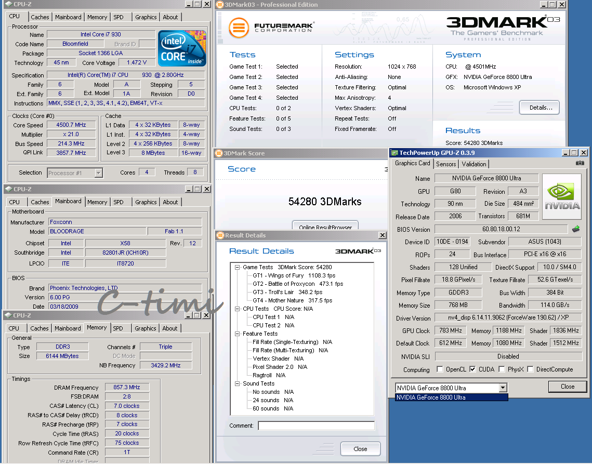Viewport: 592px width, 464px height.
Task: Click the Vertex Shader N/A row
Action: tap(278, 359)
